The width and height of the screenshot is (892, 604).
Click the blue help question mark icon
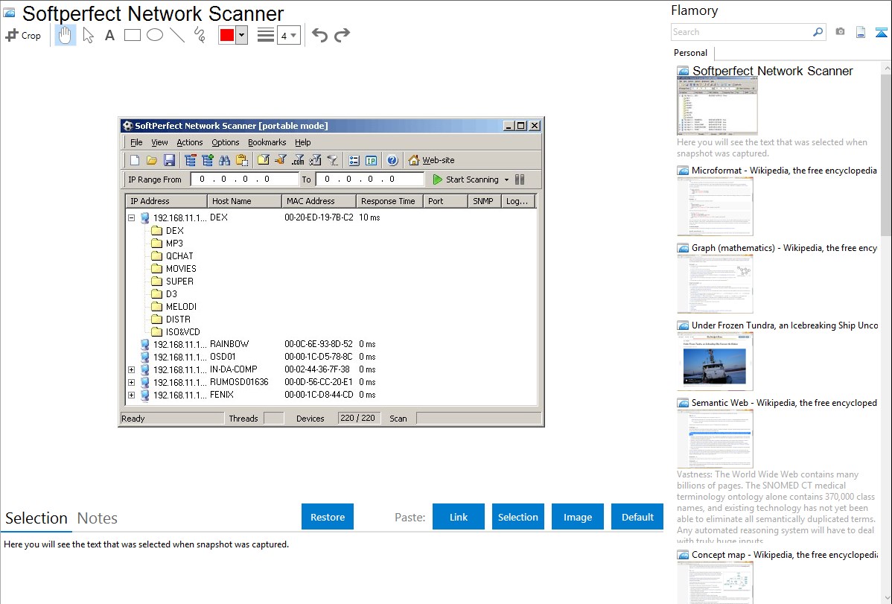tap(392, 161)
